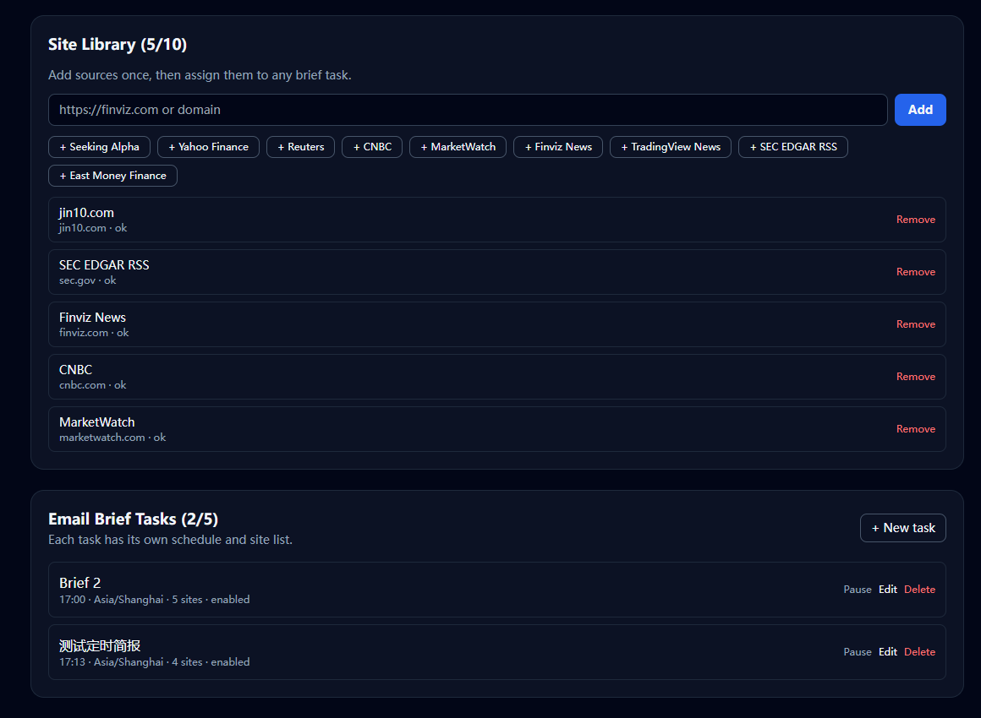Pause the Brief 2 task
981x718 pixels.
pyautogui.click(x=858, y=590)
